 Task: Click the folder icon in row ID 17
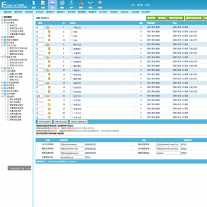tap(49, 100)
